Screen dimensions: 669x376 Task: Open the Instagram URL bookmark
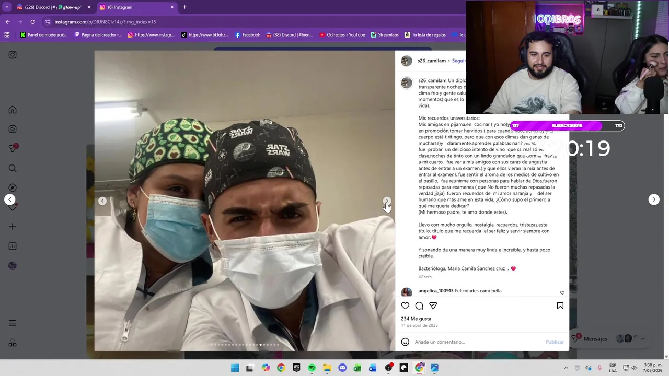click(x=151, y=35)
